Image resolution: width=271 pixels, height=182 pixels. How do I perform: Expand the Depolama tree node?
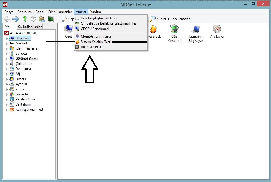pos(7,69)
